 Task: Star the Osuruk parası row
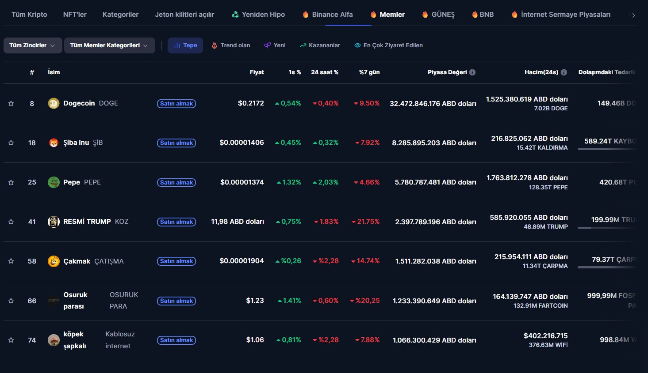11,301
